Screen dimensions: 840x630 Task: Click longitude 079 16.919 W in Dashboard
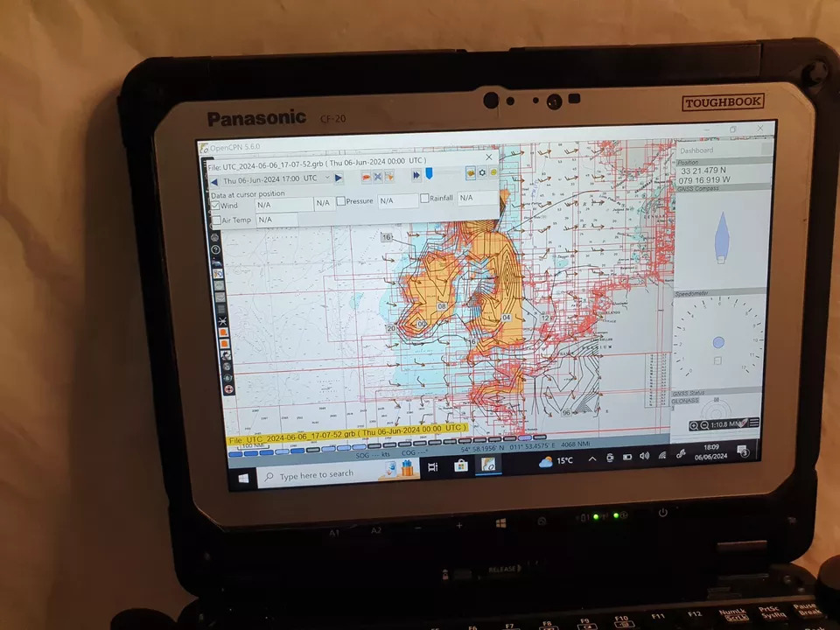703,180
